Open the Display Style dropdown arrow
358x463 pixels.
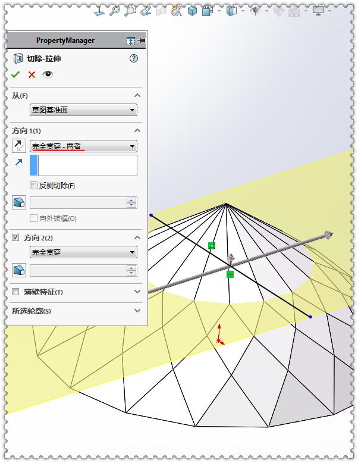[x=219, y=11]
